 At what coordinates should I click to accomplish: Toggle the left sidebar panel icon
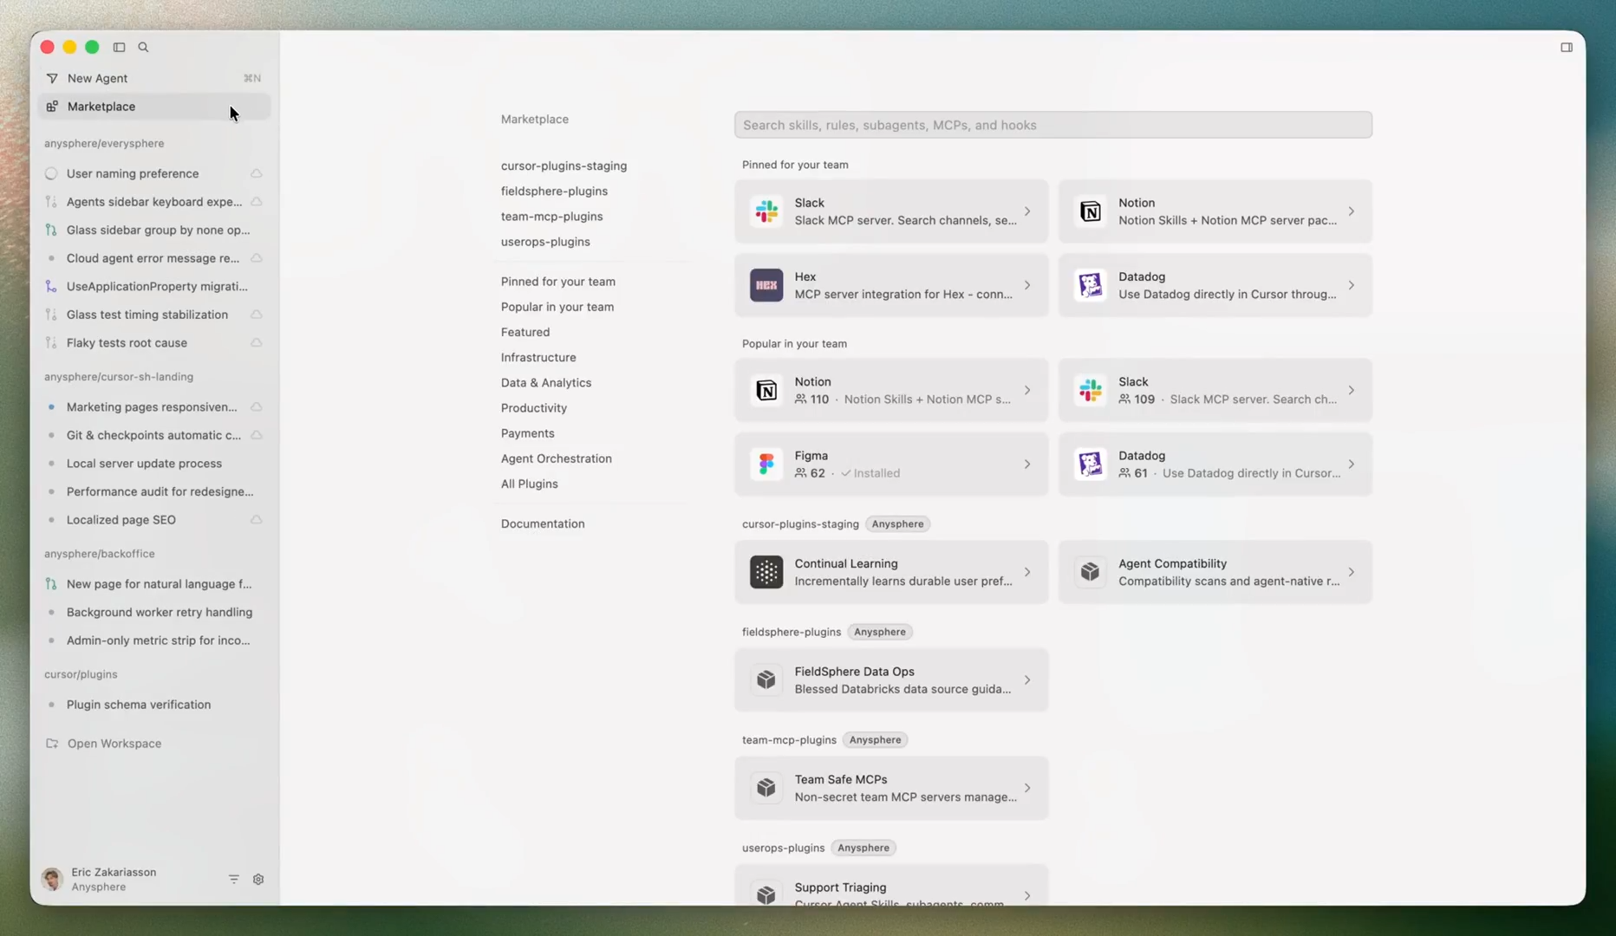[120, 47]
